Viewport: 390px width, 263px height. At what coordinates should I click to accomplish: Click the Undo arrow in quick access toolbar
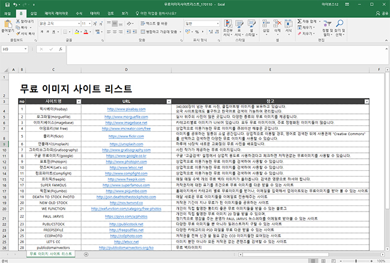[x=16, y=4]
